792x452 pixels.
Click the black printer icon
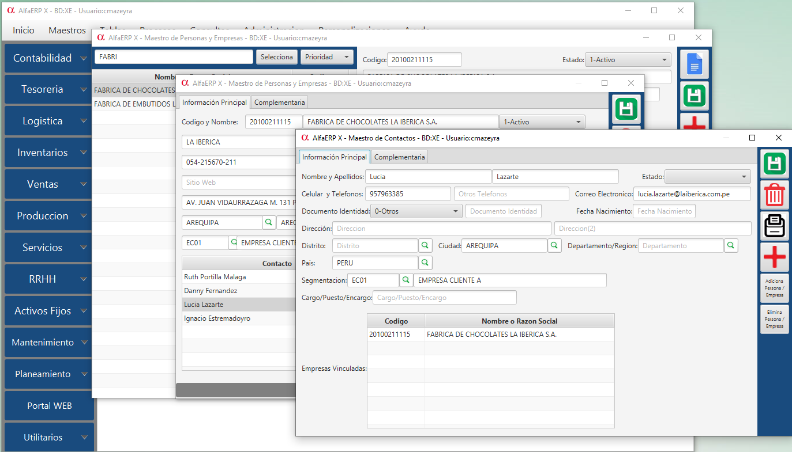click(774, 226)
